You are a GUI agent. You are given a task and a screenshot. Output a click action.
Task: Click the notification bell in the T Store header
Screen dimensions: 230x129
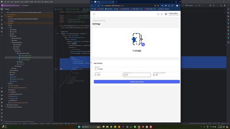point(162,14)
